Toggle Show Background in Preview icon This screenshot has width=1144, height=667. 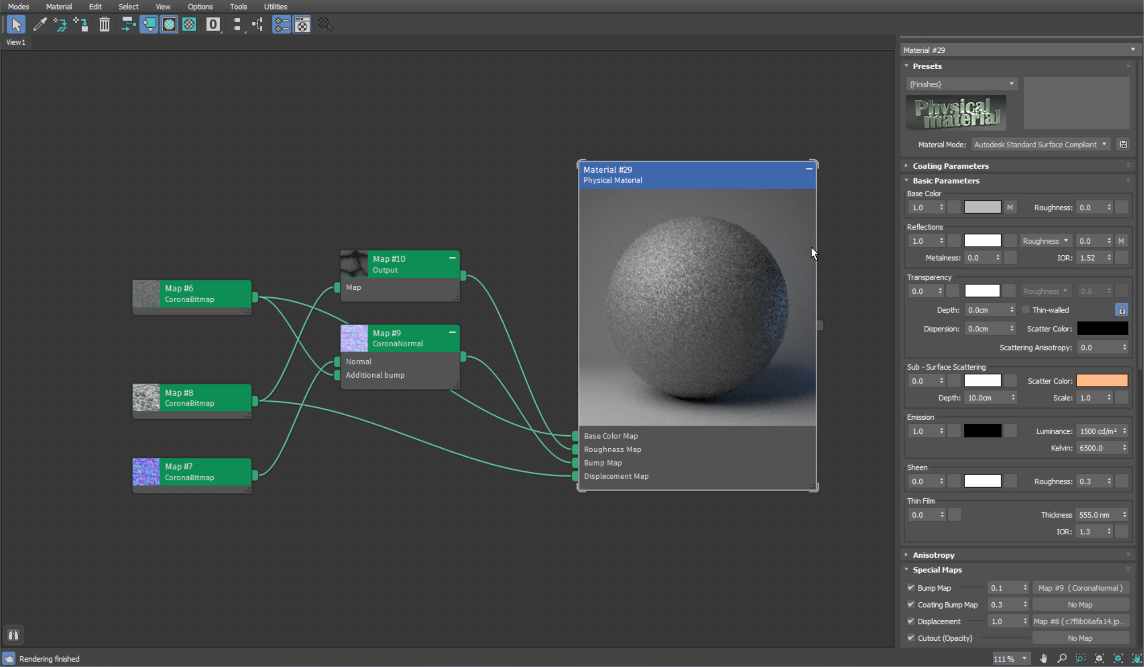click(189, 25)
